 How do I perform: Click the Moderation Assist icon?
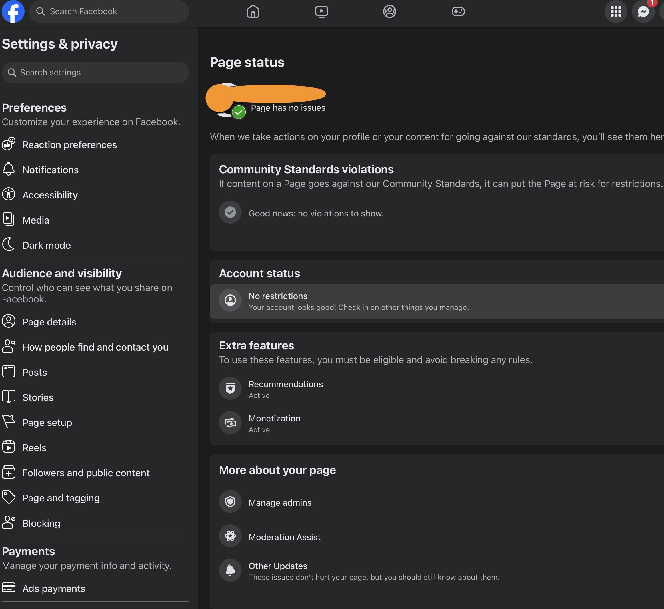click(230, 536)
